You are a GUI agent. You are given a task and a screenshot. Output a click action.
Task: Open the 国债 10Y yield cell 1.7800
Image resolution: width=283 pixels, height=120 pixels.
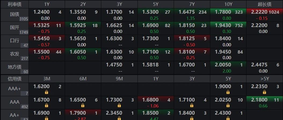click(x=223, y=12)
